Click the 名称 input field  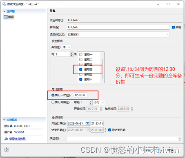click(118, 27)
